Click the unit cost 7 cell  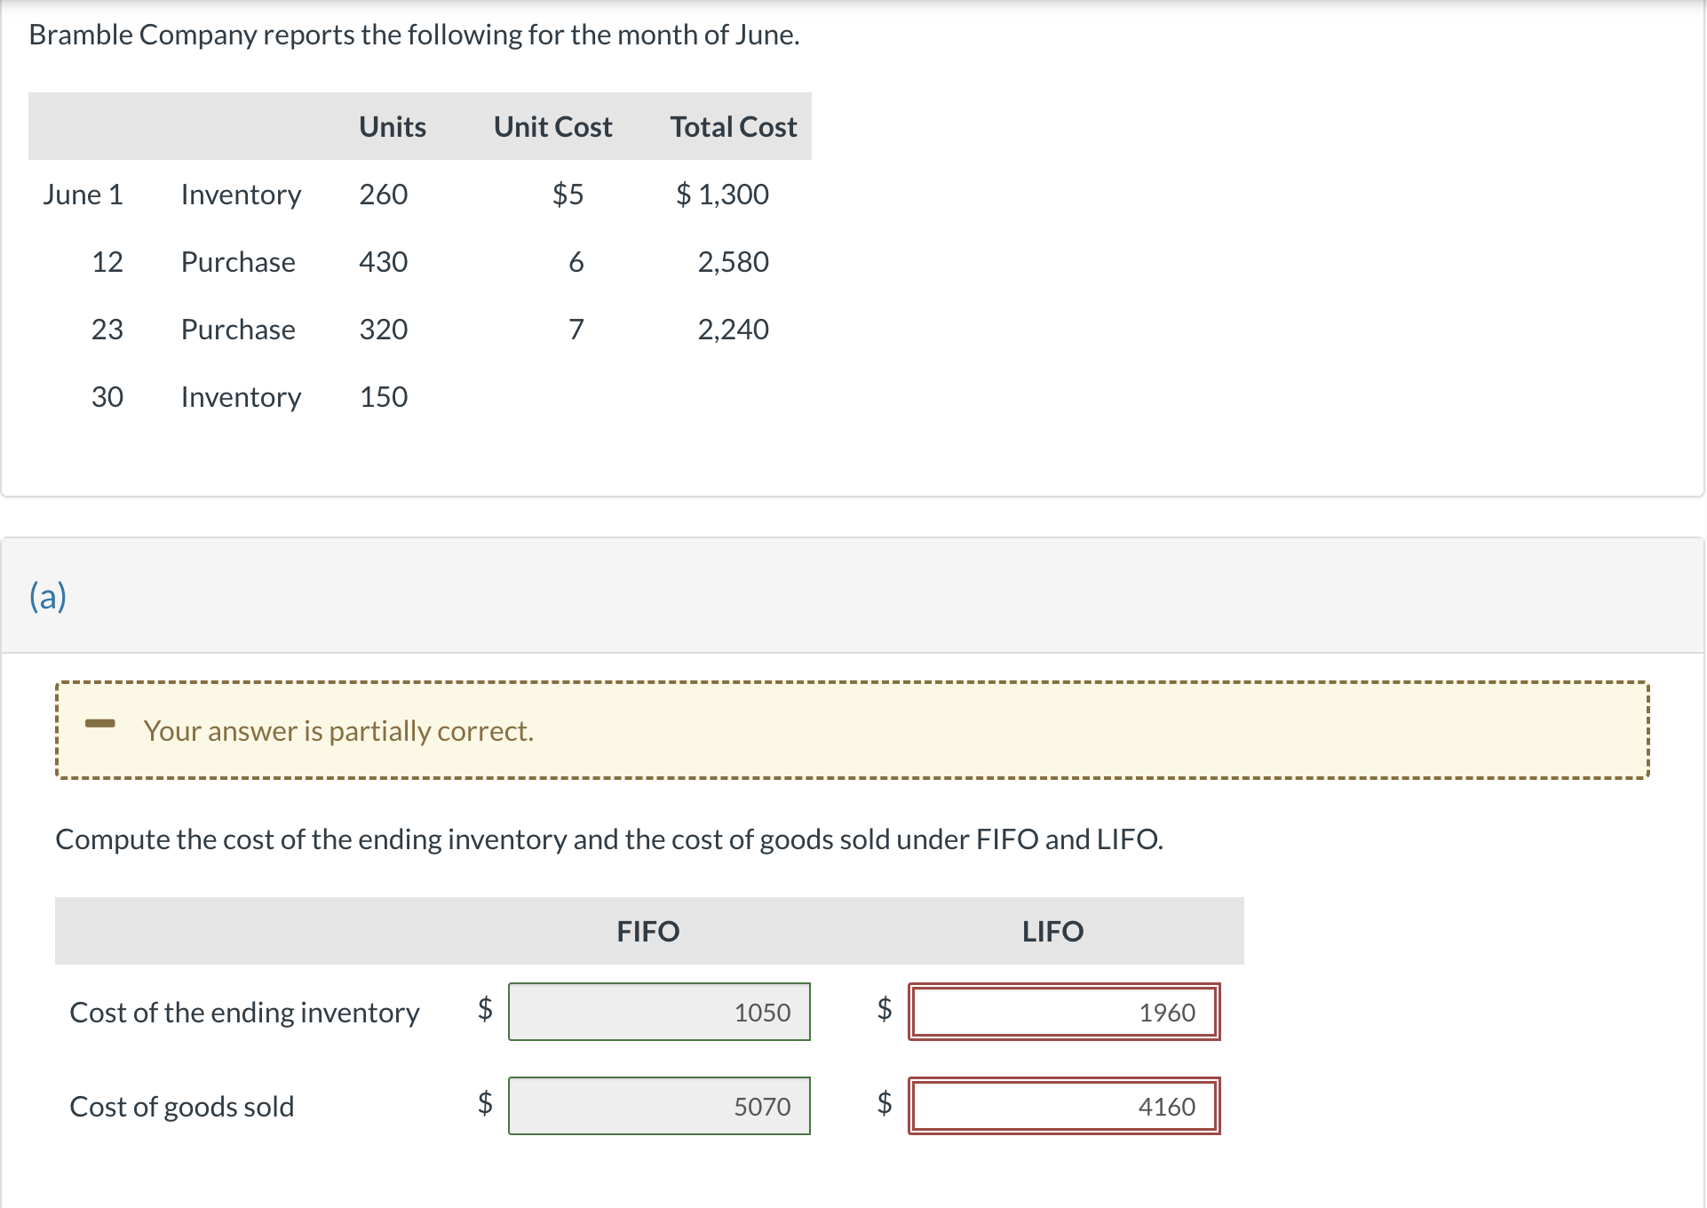[576, 330]
